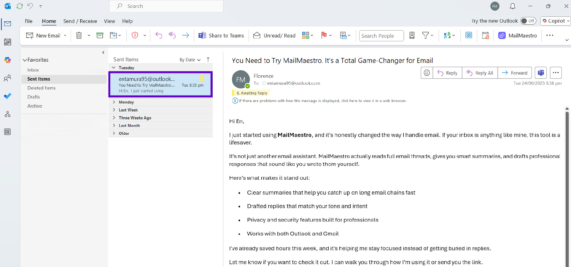571x267 pixels.
Task: Open More Apps in the sidebar
Action: coord(7,132)
